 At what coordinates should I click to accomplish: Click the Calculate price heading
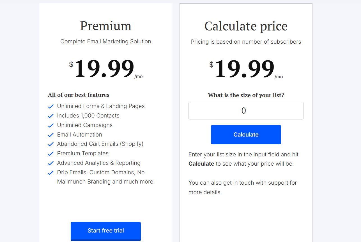[x=246, y=26]
